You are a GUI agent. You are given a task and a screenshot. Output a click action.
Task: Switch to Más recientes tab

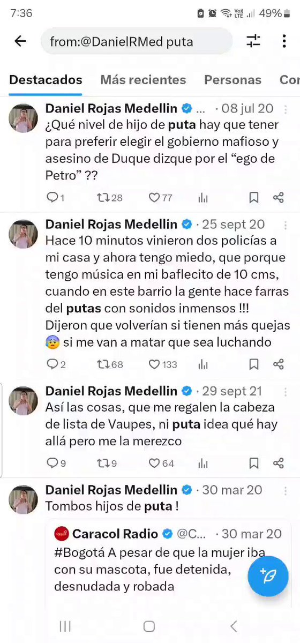coord(143,80)
